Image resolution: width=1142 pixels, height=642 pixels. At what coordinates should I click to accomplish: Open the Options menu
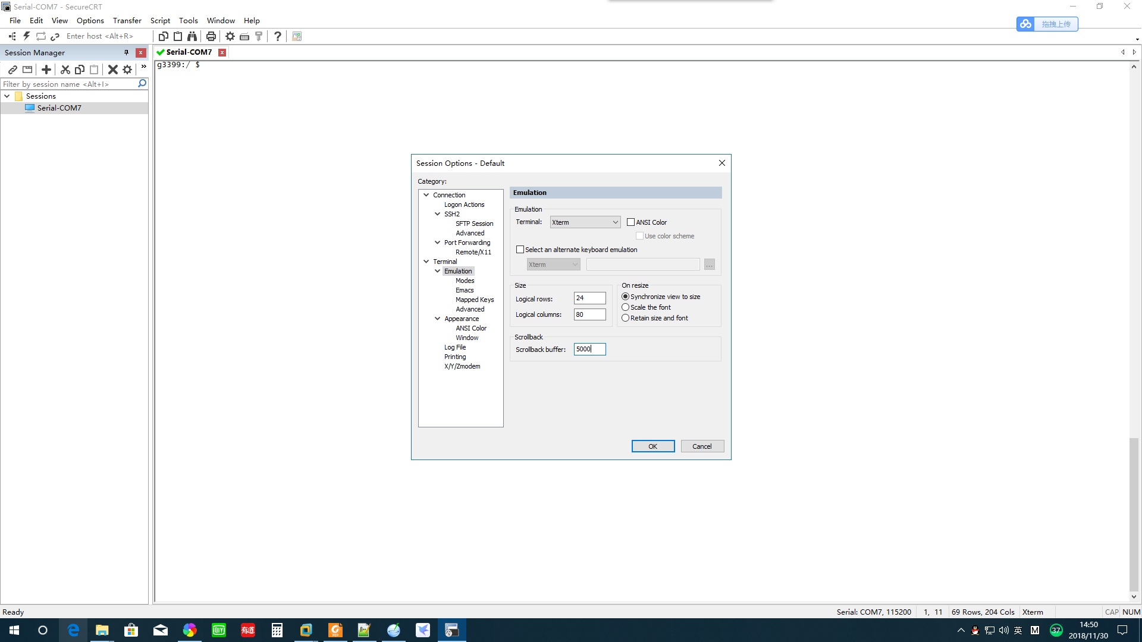pos(90,20)
